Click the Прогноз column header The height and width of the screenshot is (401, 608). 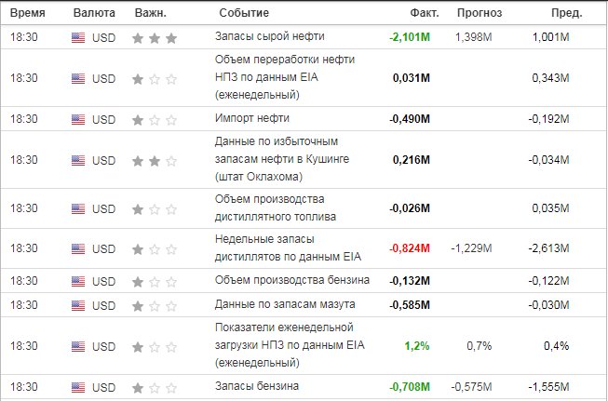(480, 13)
